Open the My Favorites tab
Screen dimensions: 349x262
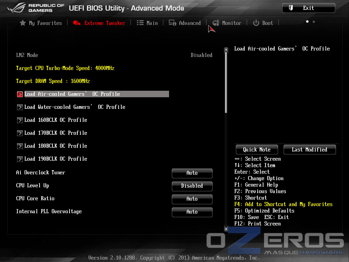(x=41, y=23)
